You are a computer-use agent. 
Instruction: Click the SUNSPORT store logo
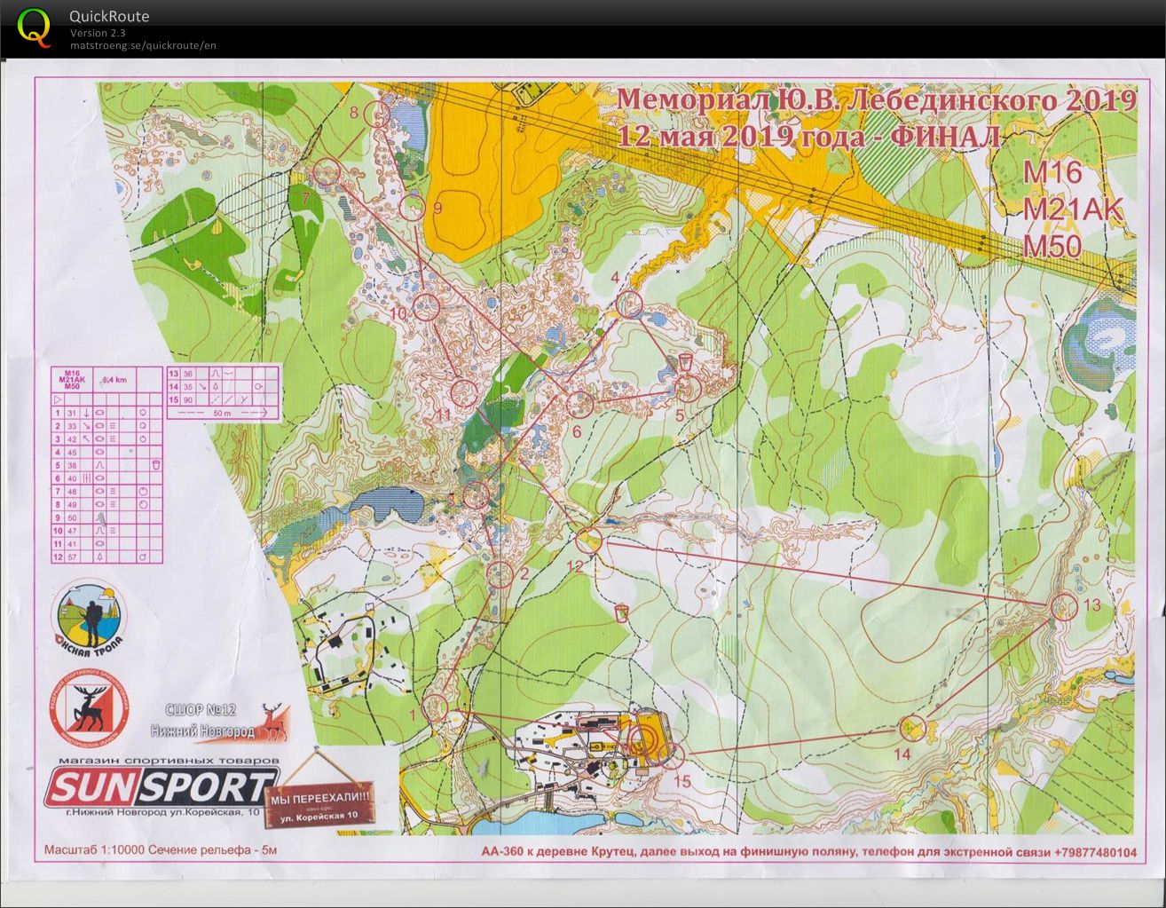(x=160, y=786)
